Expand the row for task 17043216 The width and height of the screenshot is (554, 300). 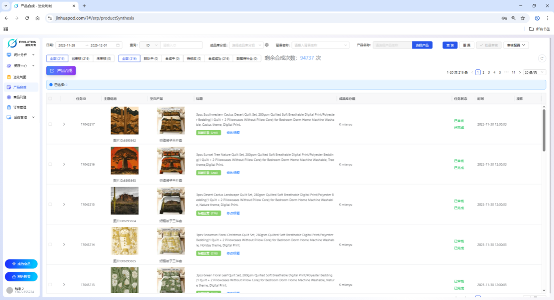tap(64, 164)
